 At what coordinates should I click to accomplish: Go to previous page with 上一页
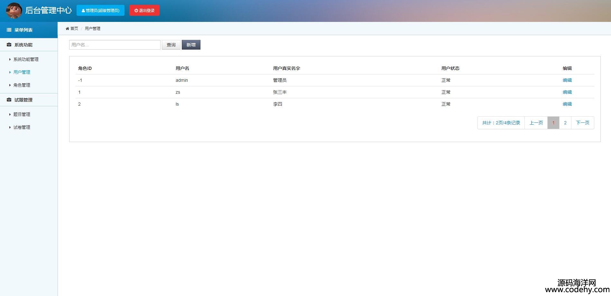point(536,123)
